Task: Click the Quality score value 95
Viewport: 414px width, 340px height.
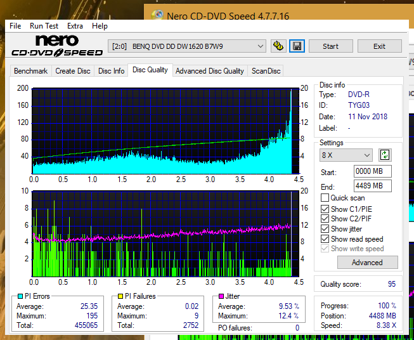Action: [x=392, y=284]
